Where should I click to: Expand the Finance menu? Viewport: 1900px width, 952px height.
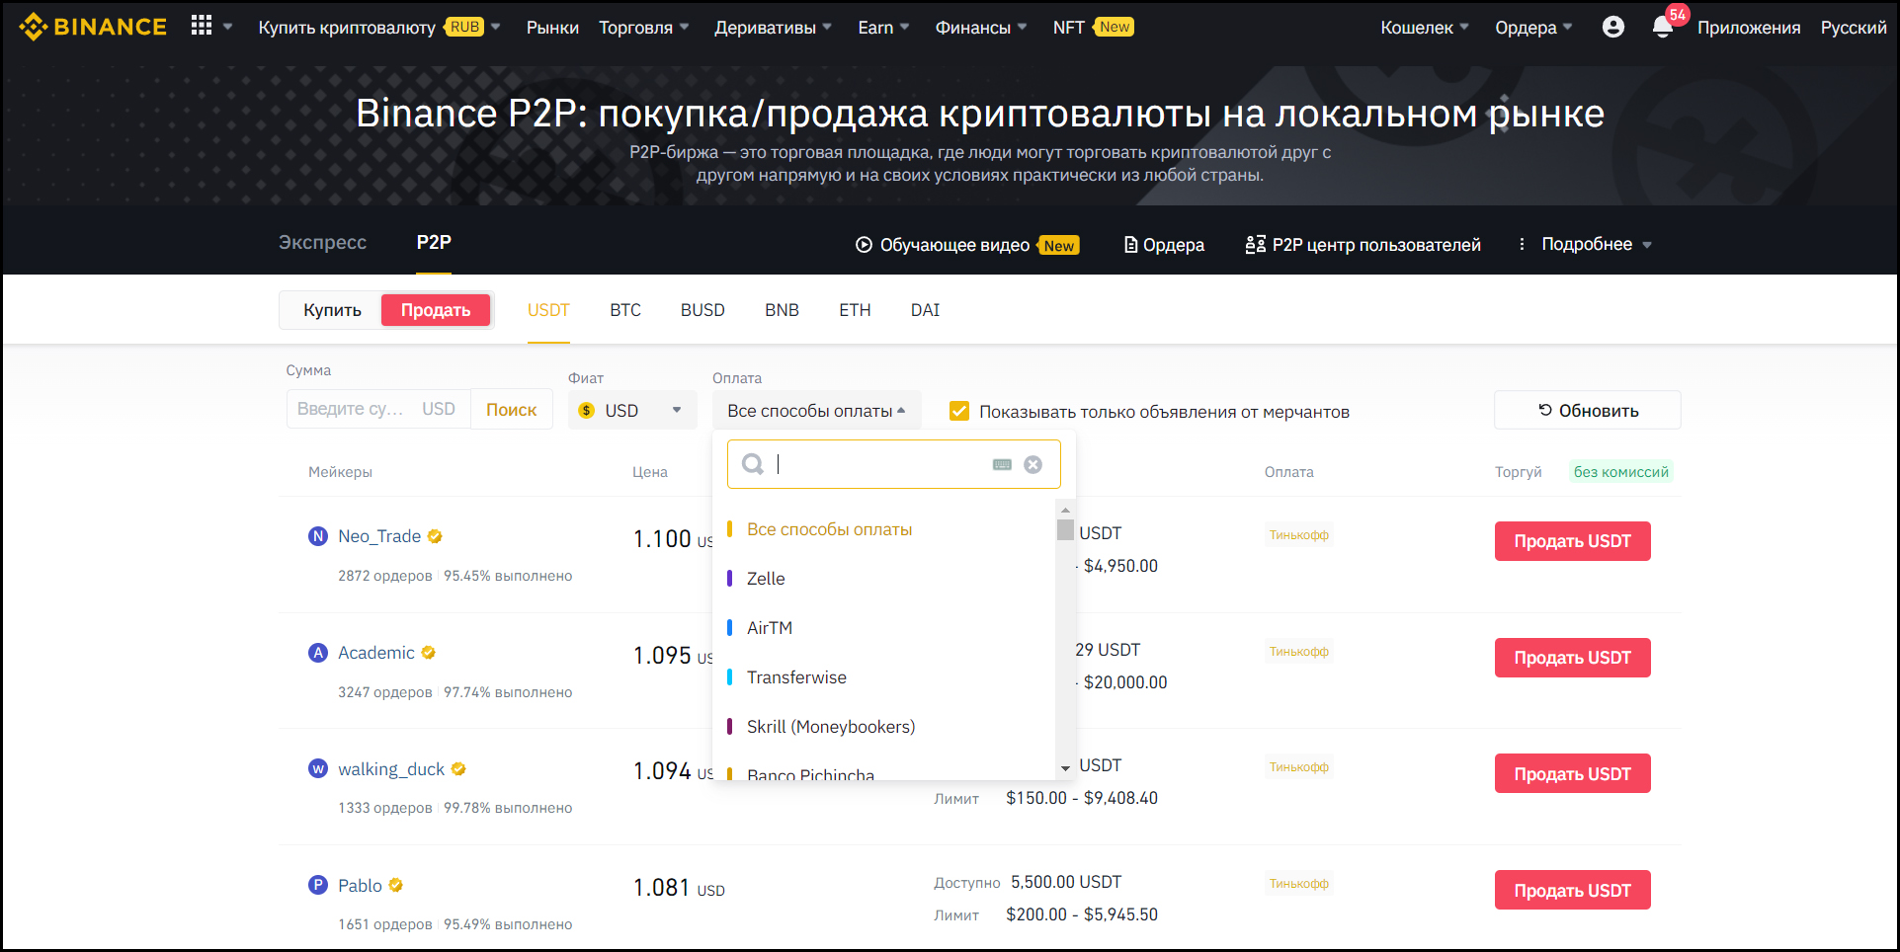pos(981,28)
